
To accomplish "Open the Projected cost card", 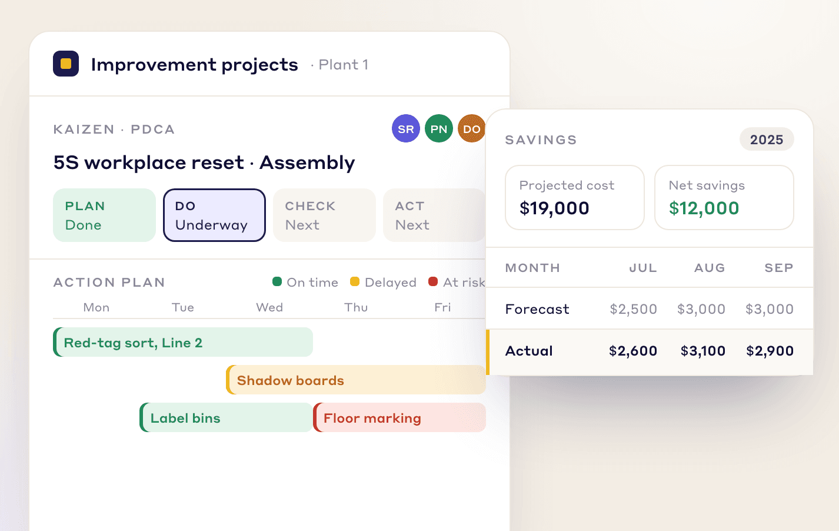I will coord(575,197).
